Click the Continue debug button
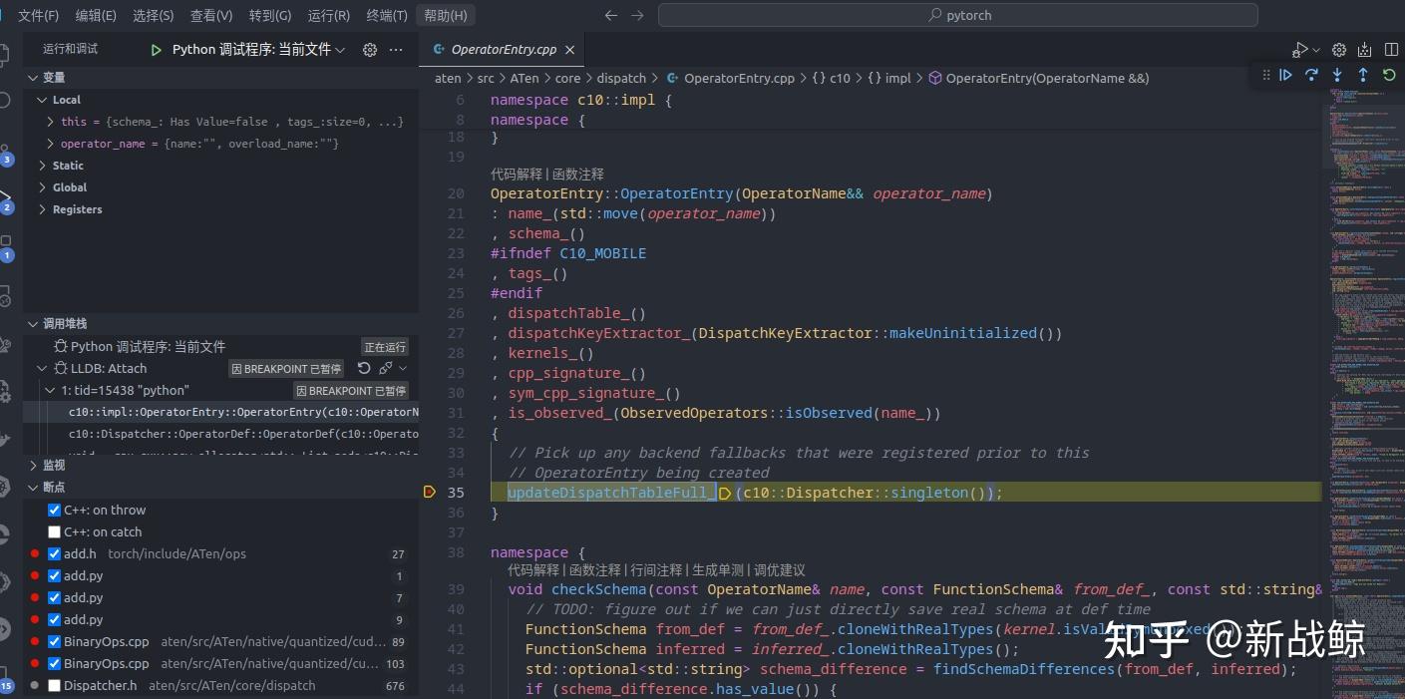 (1286, 75)
